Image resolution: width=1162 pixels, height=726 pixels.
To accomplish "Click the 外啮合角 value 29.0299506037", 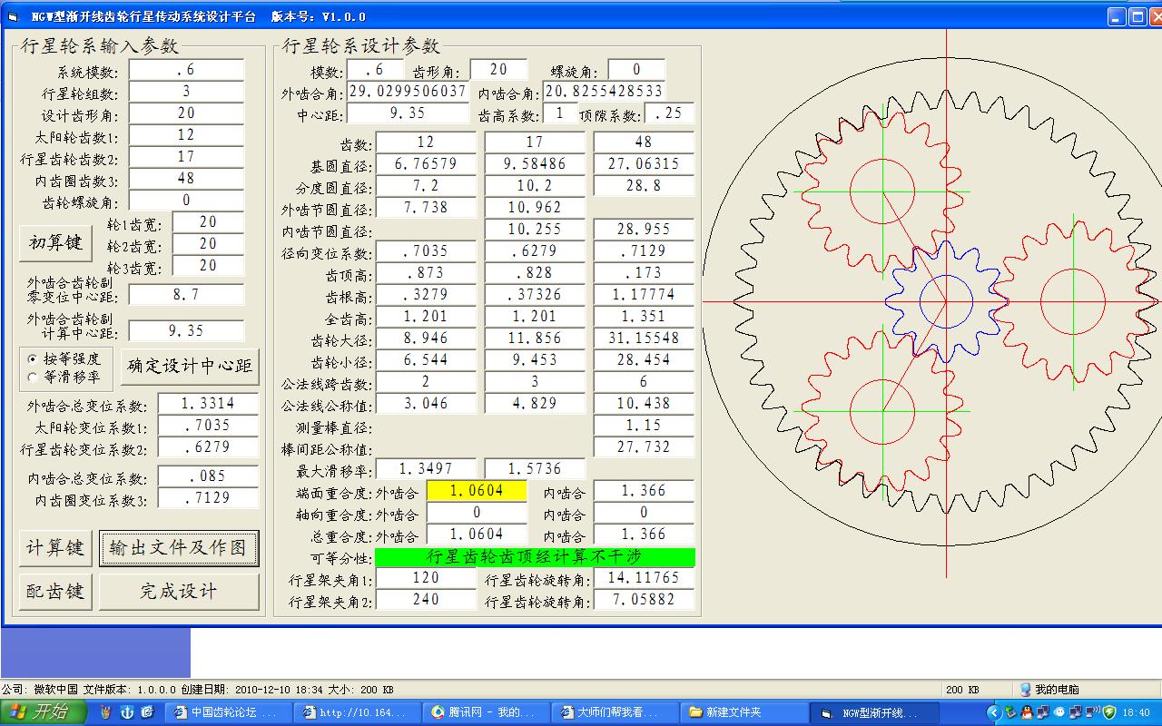I will (408, 92).
